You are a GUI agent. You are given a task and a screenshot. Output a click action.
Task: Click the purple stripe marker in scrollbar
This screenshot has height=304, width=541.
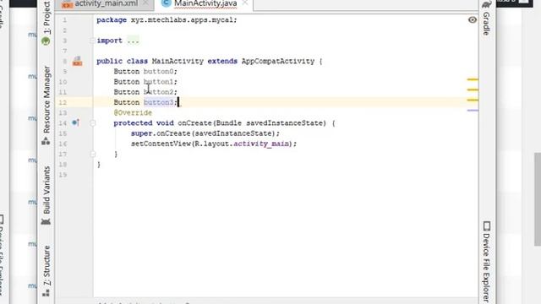click(x=473, y=111)
